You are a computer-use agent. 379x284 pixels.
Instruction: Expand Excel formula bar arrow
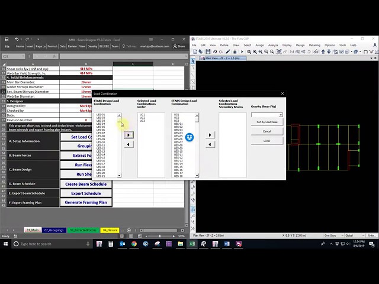pyautogui.click(x=185, y=56)
